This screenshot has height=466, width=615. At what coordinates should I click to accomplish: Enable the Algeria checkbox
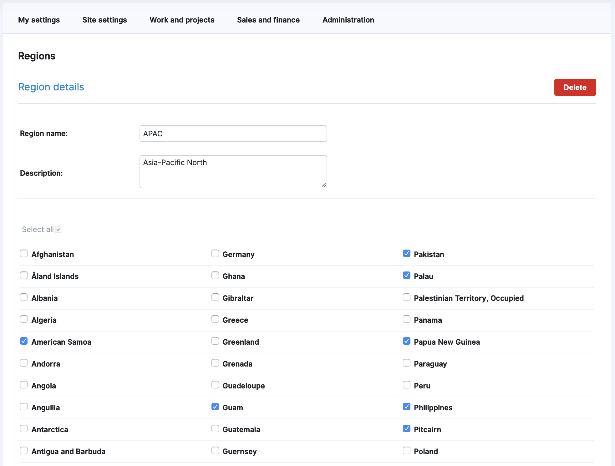(x=24, y=319)
